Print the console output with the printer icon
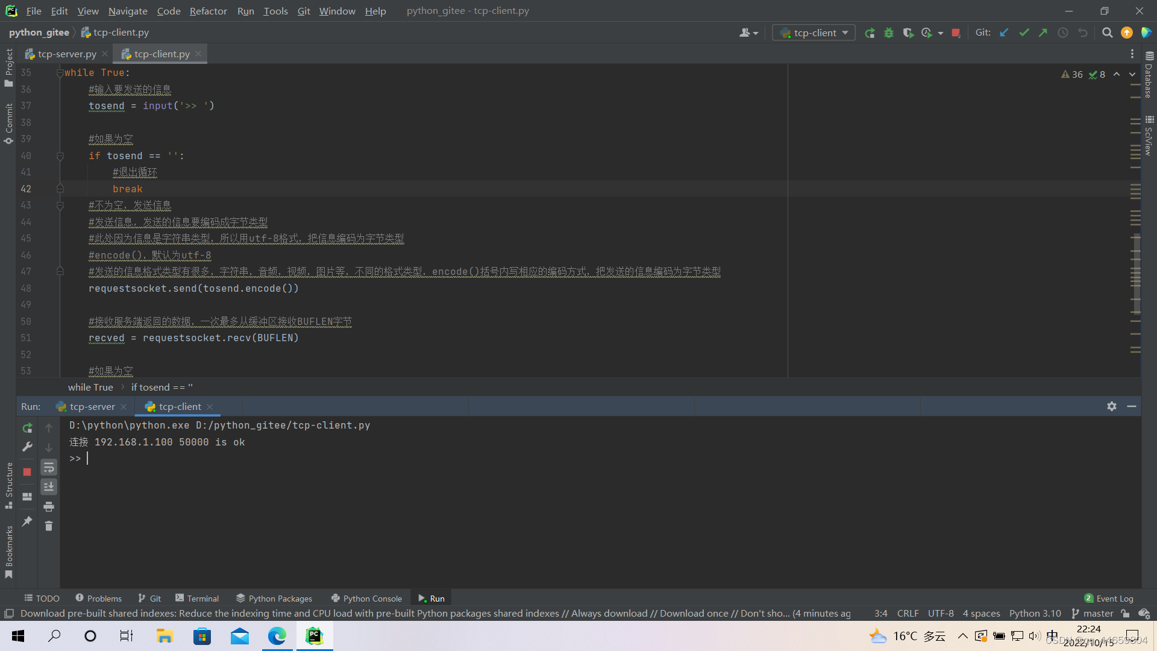Viewport: 1157px width, 651px height. 49,507
